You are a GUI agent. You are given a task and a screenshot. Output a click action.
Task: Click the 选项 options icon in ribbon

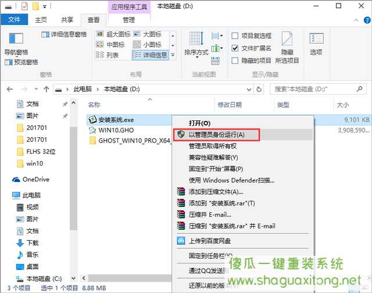tap(316, 42)
